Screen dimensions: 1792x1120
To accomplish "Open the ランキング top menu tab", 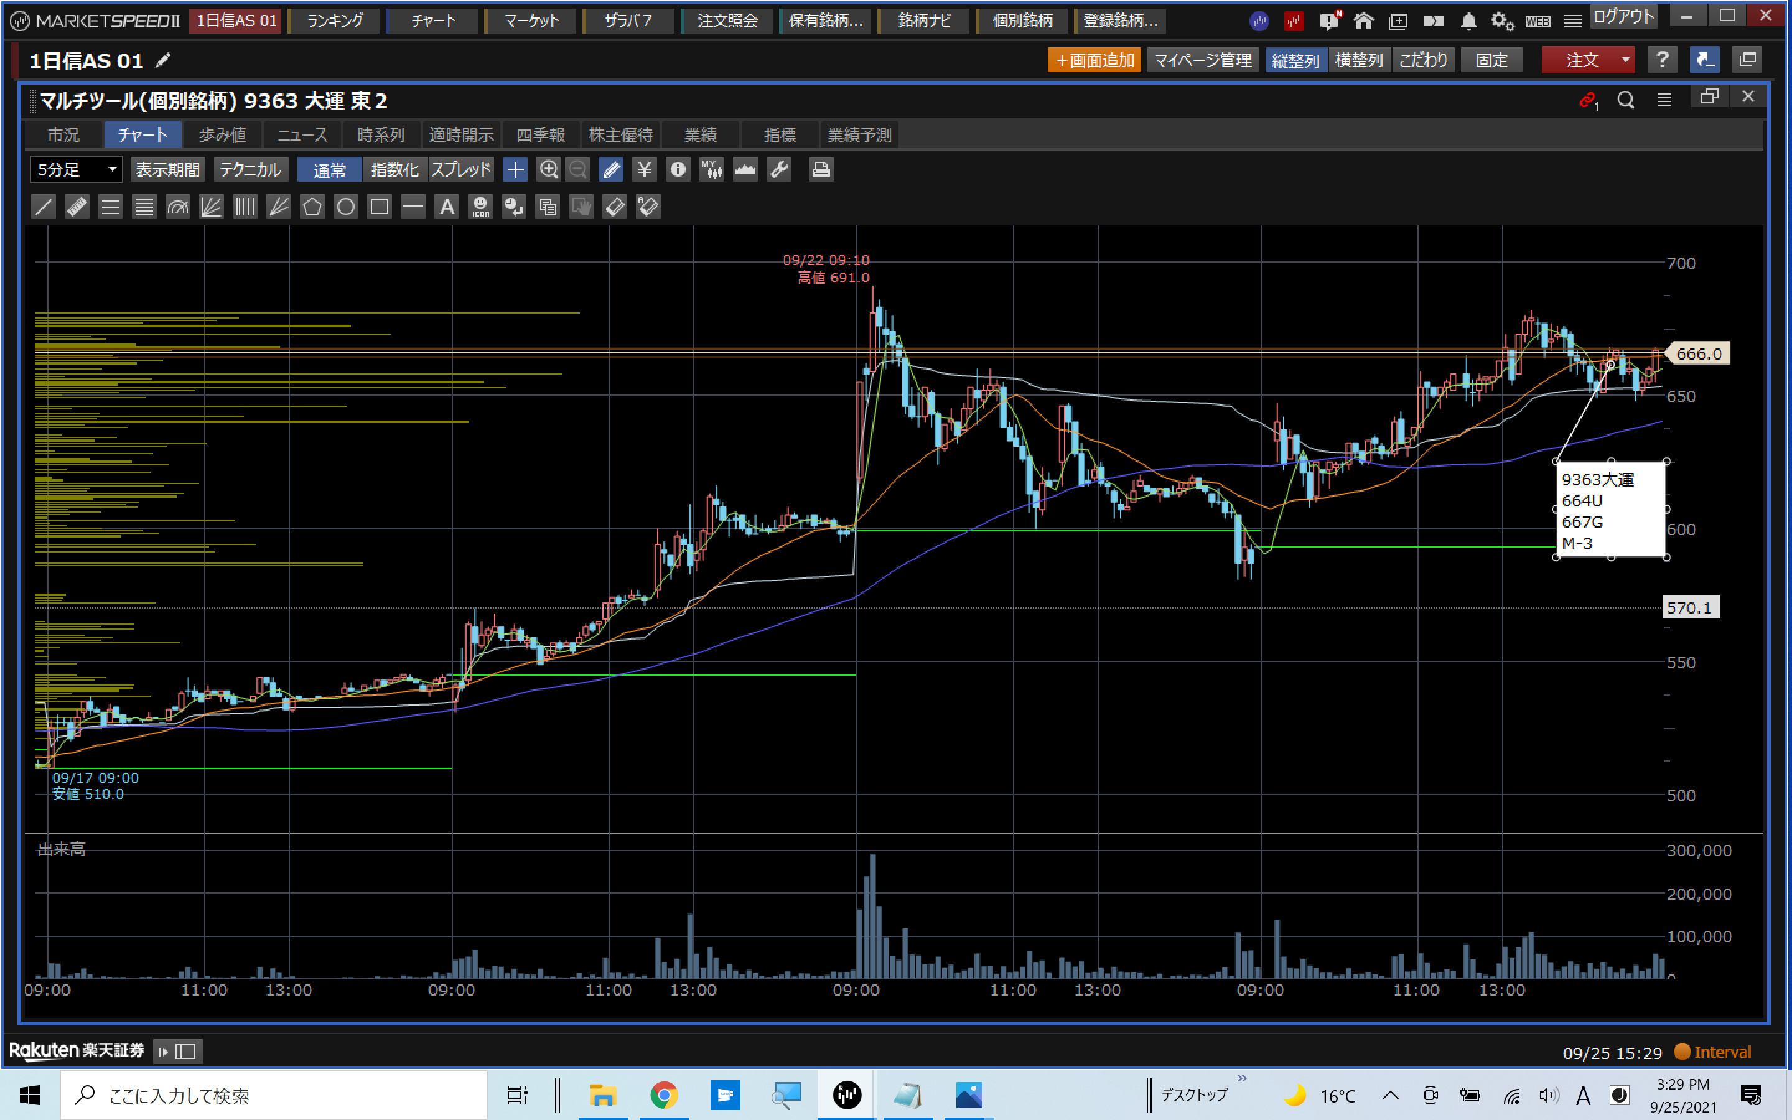I will click(x=335, y=21).
